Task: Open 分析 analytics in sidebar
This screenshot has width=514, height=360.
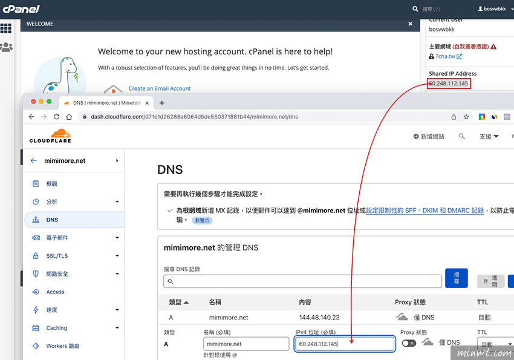Action: click(x=51, y=201)
